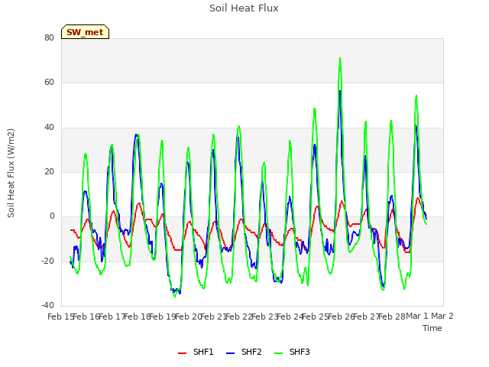The image size is (489, 367).
Task: Toggle the SHF1 legend entry
Action: click(x=196, y=352)
